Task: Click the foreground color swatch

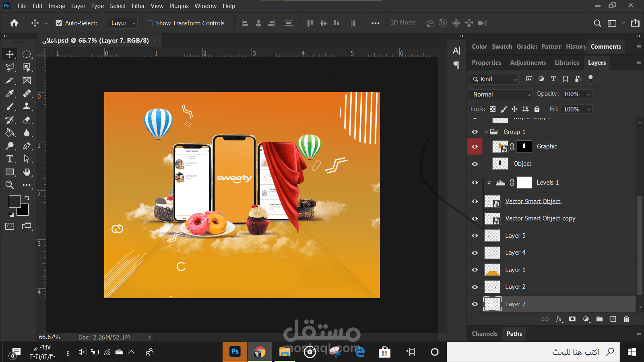Action: (14, 202)
